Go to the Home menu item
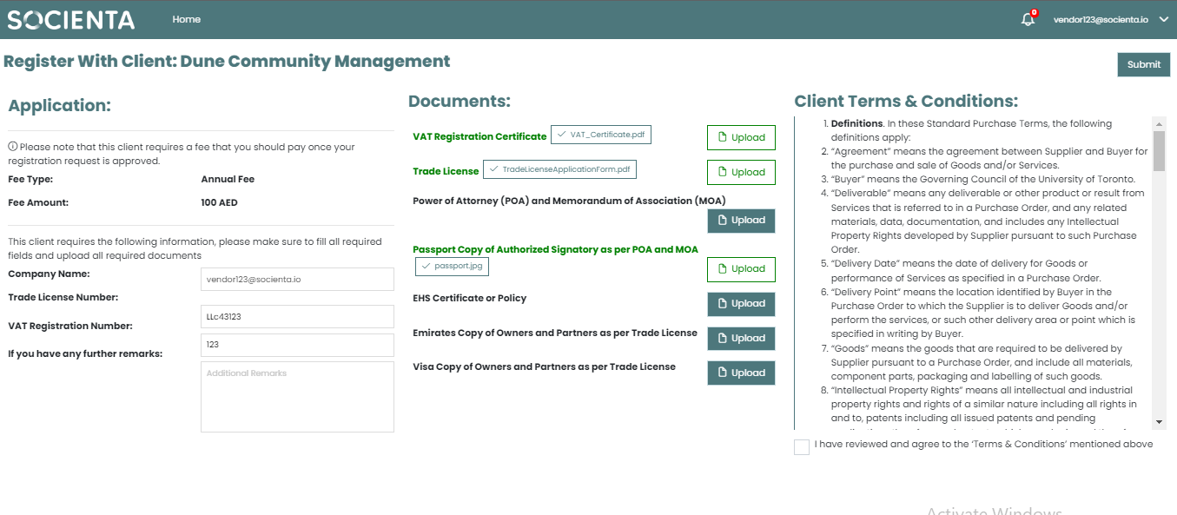 (x=186, y=19)
